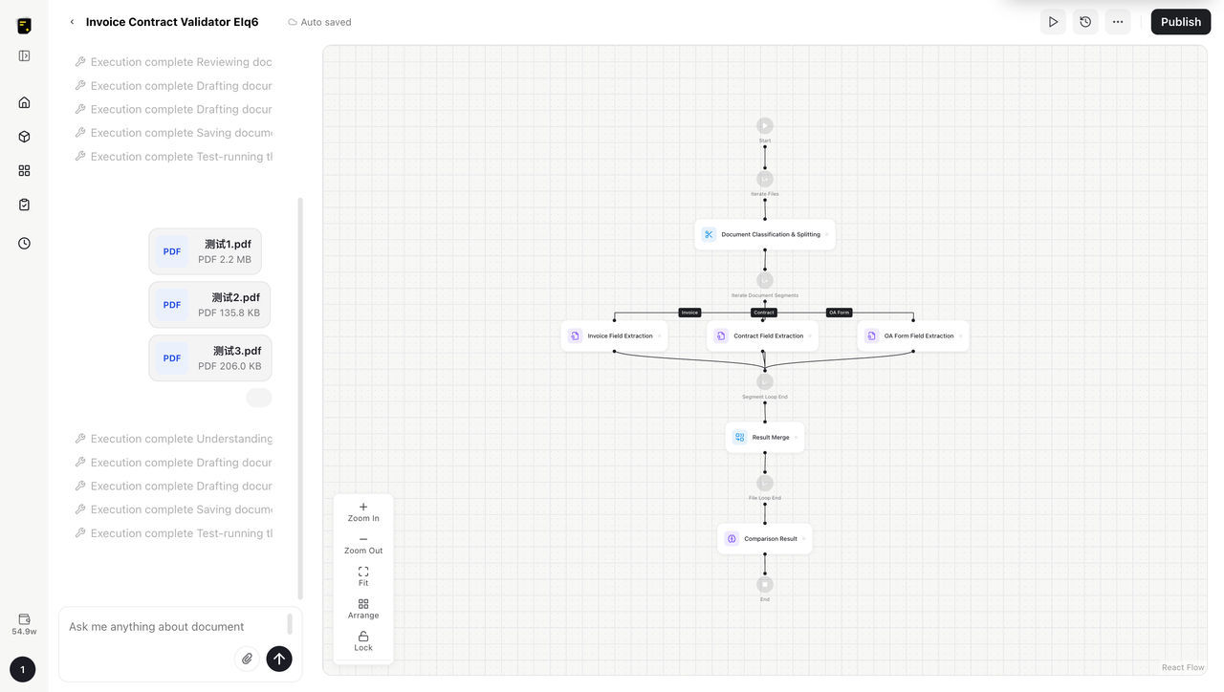Select the Iterate Files node

tap(765, 179)
